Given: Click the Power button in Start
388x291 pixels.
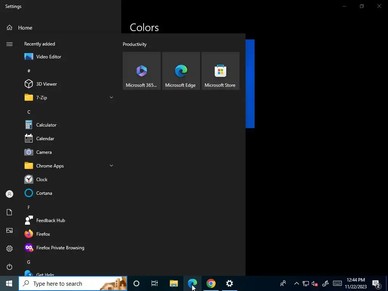Looking at the screenshot, I should (9, 267).
